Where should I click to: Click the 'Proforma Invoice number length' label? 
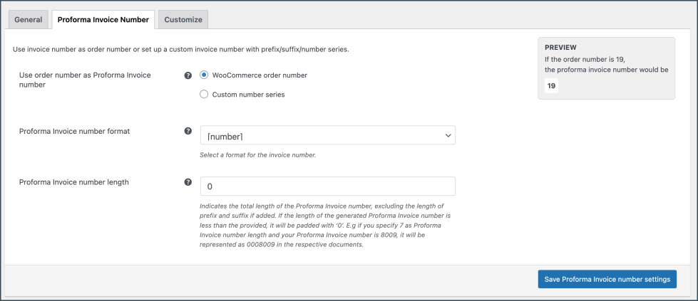[x=73, y=182]
